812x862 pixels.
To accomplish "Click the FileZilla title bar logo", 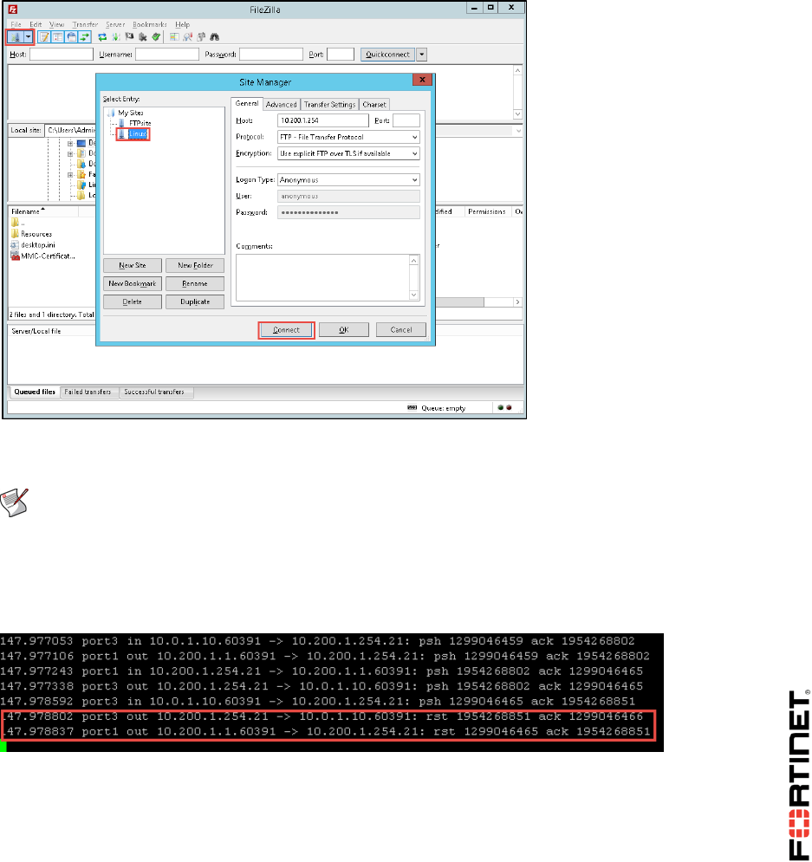I will (x=13, y=9).
